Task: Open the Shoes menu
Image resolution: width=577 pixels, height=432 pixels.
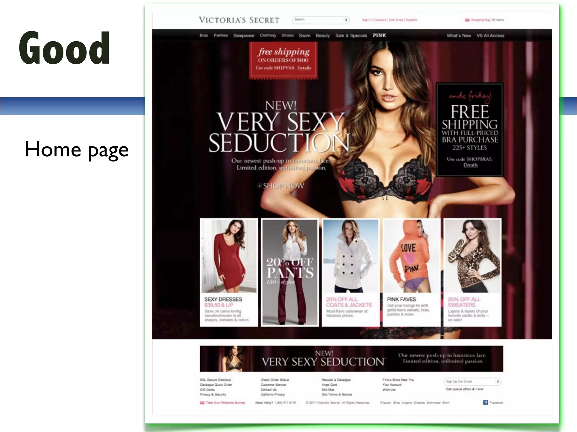Action: [288, 35]
